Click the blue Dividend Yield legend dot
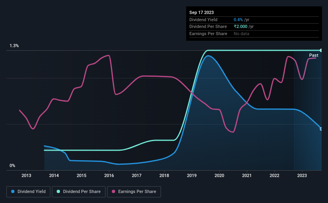328x203 pixels. point(13,191)
